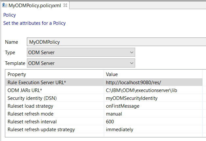Screen dimensions: 206x141
Task: Select the Ruleset refresh interval property
Action: (54, 121)
